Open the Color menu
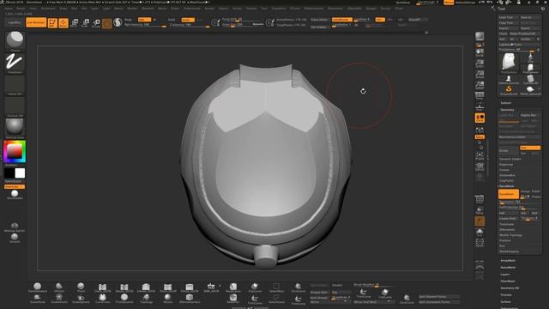Viewport: 549px width, 309px height. pyautogui.click(x=33, y=9)
